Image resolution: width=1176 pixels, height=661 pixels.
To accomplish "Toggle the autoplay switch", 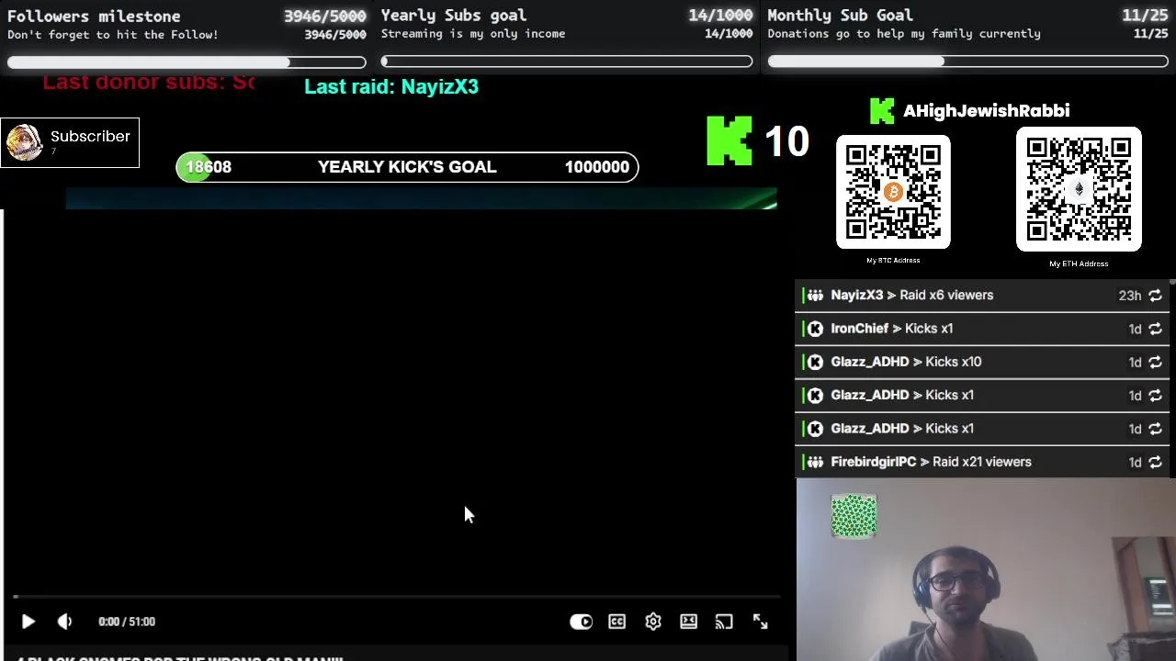I will pyautogui.click(x=581, y=622).
